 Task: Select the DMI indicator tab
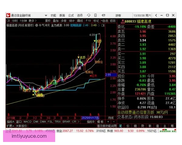click(36, 122)
